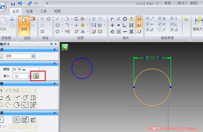Select the Tangent Arc tool
This screenshot has width=203, height=132.
click(67, 19)
